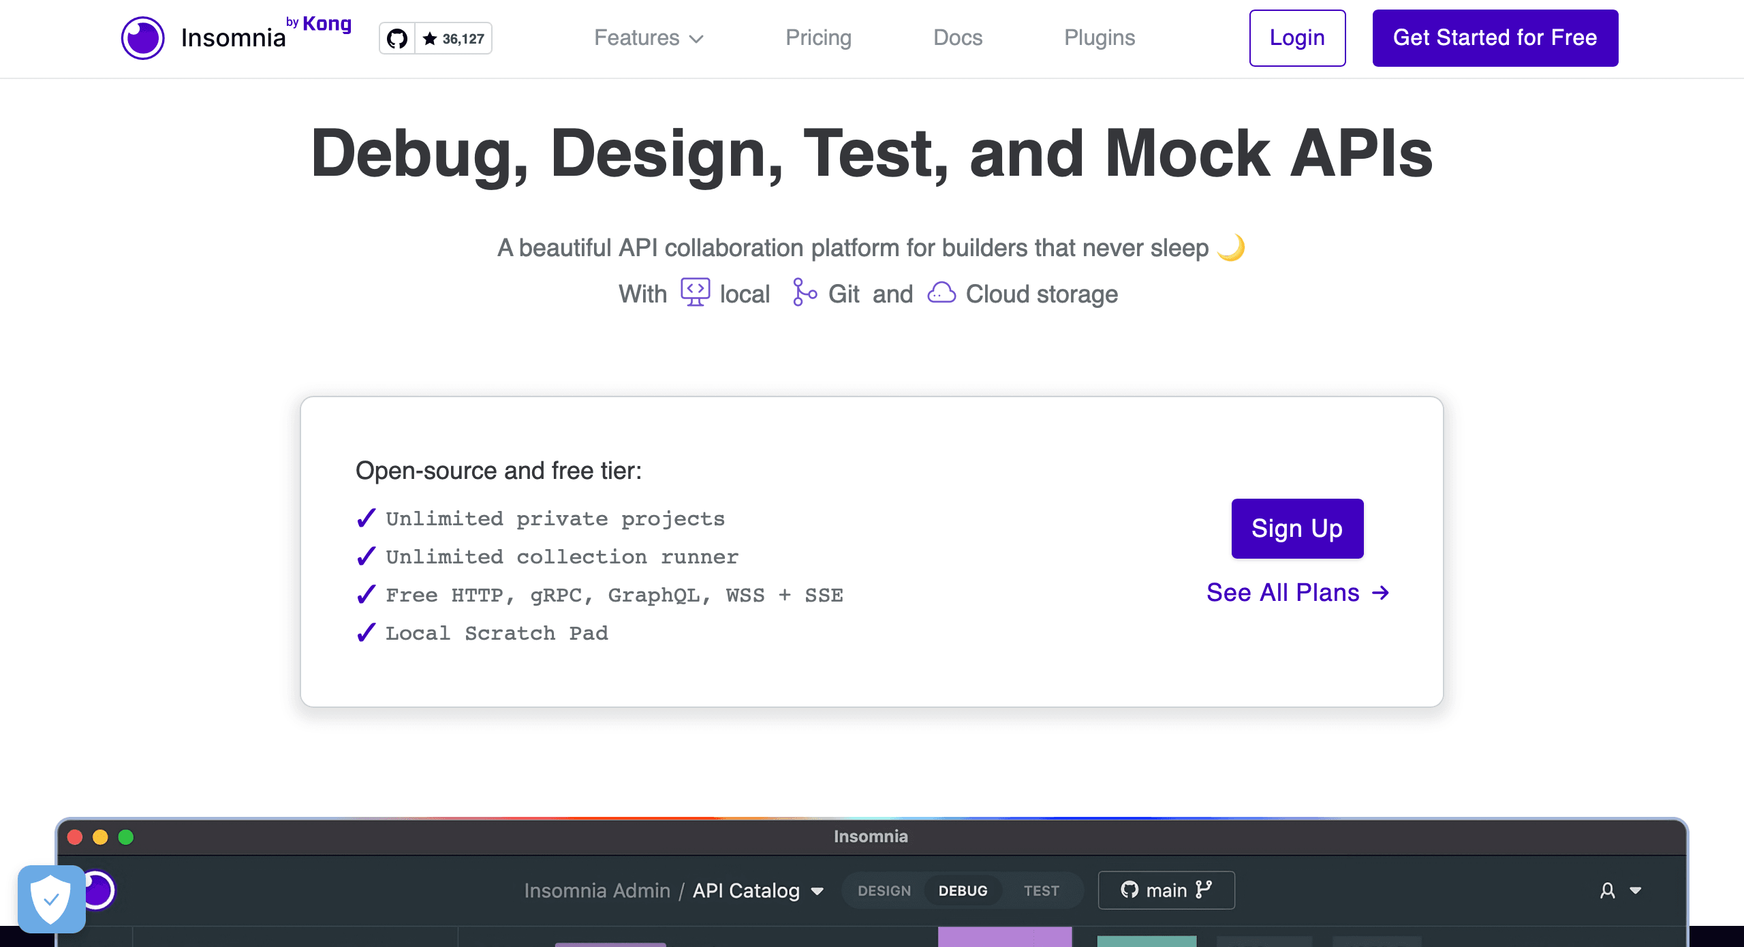Viewport: 1744px width, 947px height.
Task: Click the Insomnia logo icon
Action: [142, 38]
